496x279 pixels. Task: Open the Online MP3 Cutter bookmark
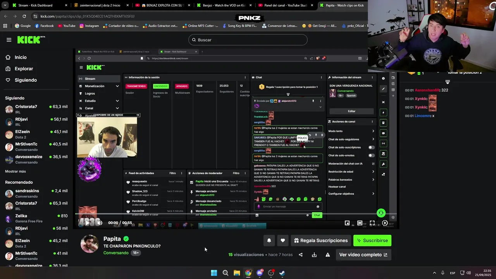click(x=200, y=26)
